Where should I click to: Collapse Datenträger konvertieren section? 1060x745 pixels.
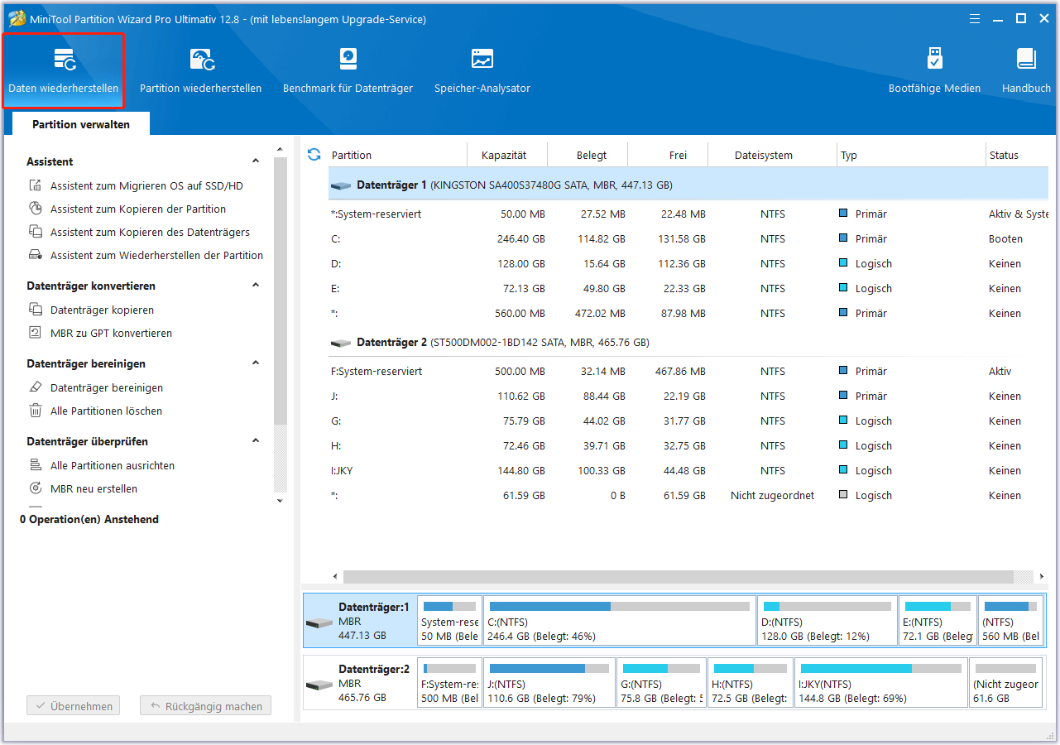[256, 286]
